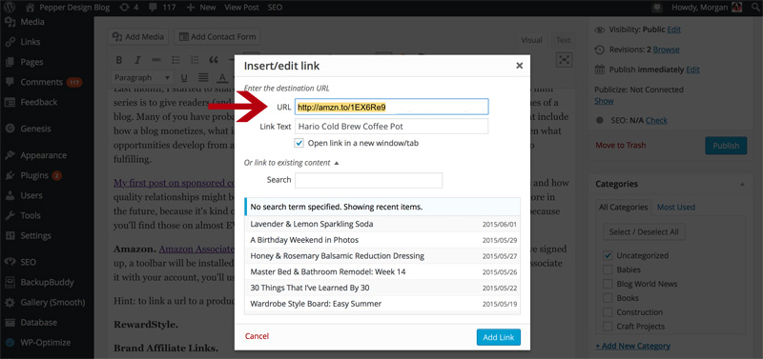Click Show under Publicize

coord(604,101)
